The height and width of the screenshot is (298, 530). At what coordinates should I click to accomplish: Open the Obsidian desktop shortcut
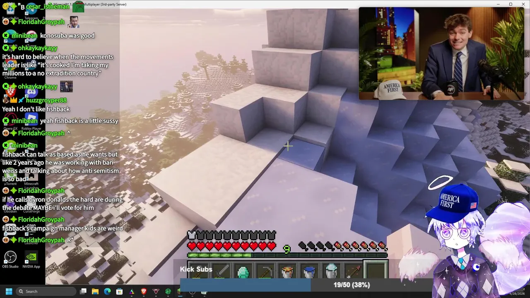coord(10,204)
